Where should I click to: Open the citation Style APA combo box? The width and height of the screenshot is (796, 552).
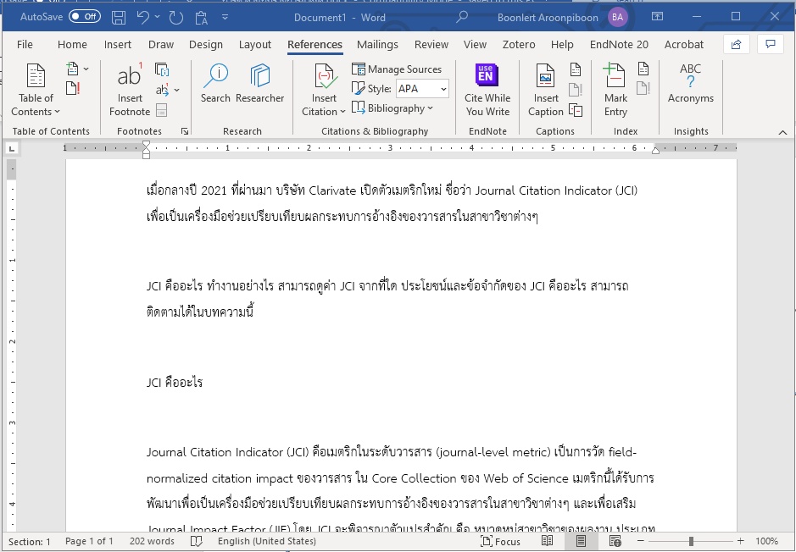click(422, 89)
